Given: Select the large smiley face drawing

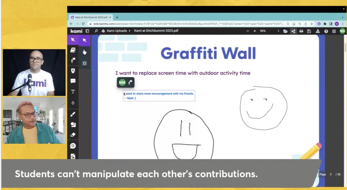Looking at the screenshot, I should point(184,135).
